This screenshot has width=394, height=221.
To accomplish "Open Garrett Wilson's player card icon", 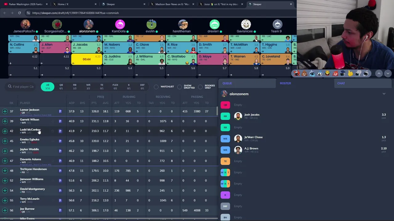I will pyautogui.click(x=60, y=121).
